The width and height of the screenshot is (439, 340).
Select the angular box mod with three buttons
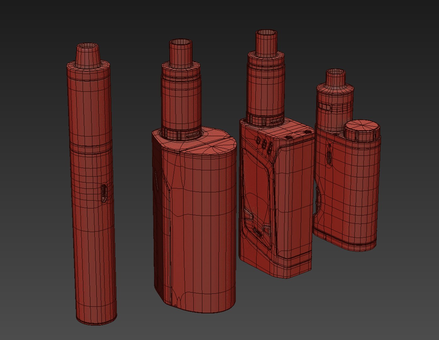tap(276, 197)
